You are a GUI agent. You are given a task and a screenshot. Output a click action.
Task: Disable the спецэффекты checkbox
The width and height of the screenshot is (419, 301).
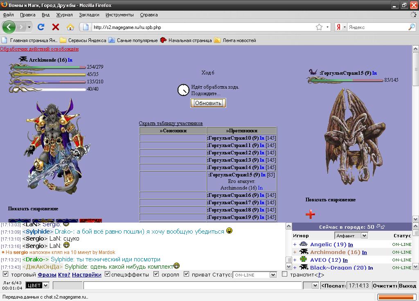click(x=108, y=274)
